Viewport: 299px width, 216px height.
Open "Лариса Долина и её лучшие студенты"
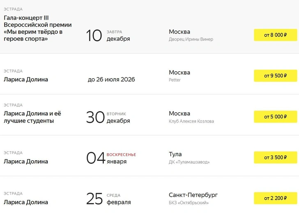[32, 117]
